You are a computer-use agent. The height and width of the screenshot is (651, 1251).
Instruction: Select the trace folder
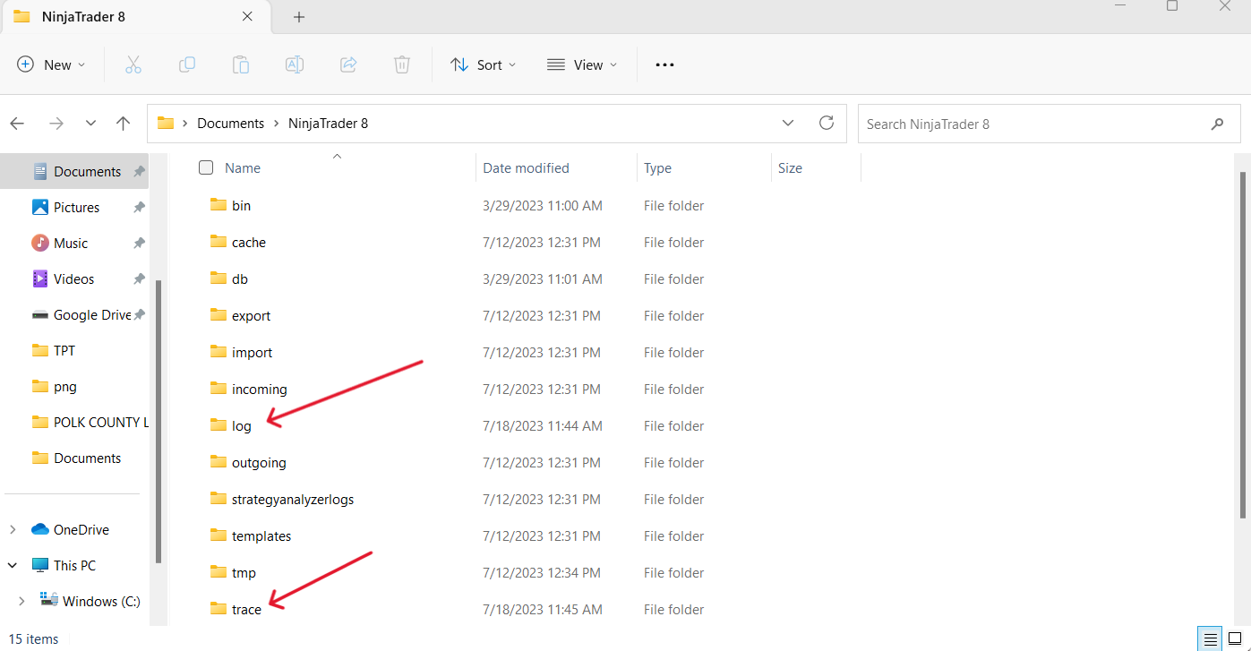pyautogui.click(x=246, y=609)
